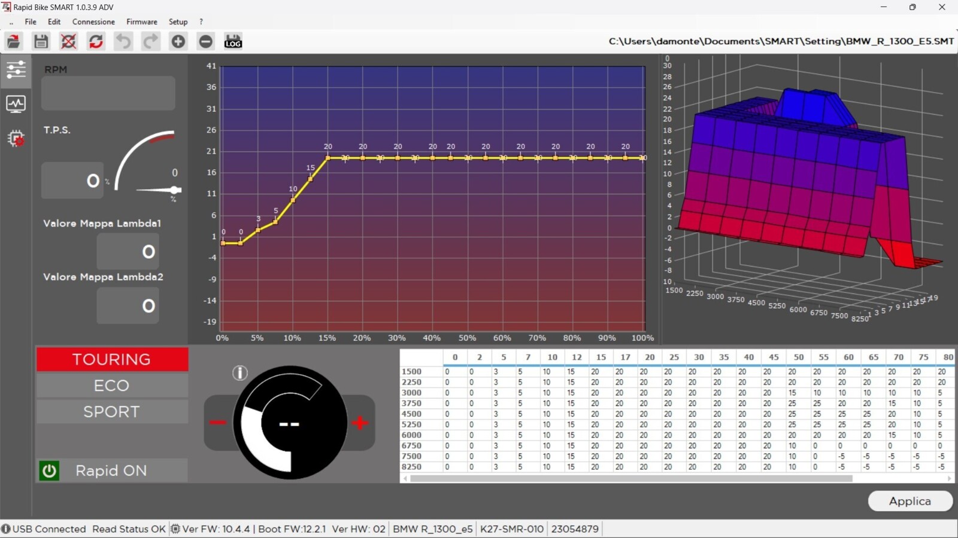This screenshot has height=538, width=958.
Task: Save log with the LOG icon
Action: point(233,41)
